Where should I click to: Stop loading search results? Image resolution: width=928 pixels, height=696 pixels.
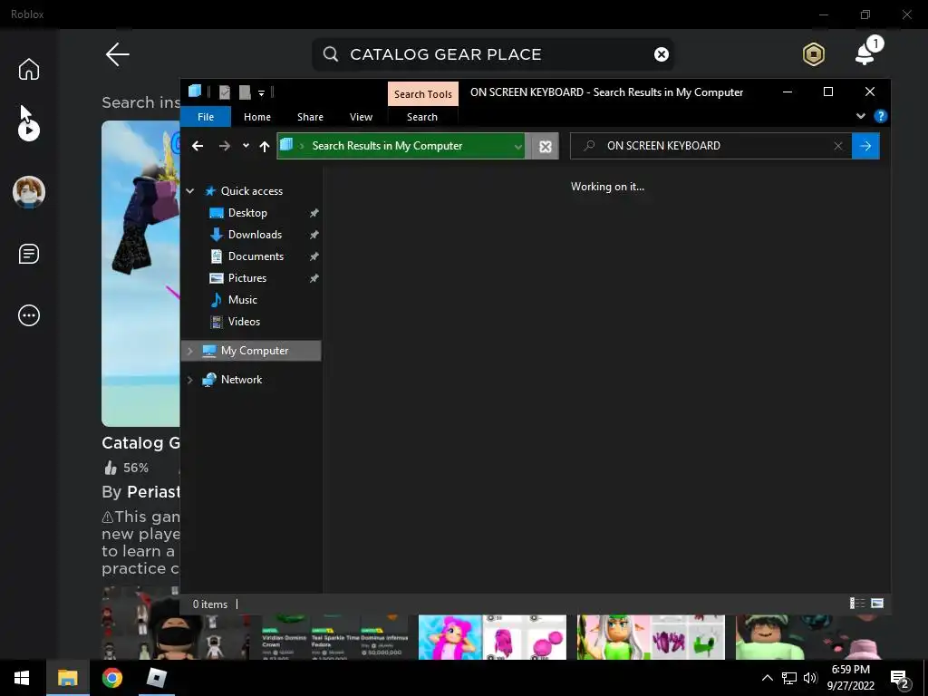pyautogui.click(x=545, y=146)
